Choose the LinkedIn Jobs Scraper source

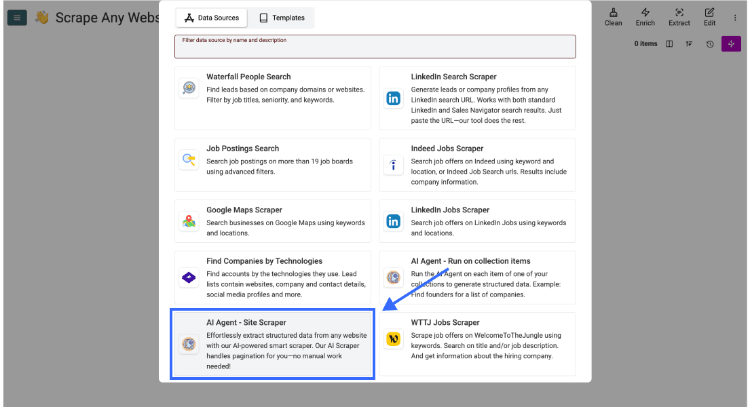click(477, 221)
